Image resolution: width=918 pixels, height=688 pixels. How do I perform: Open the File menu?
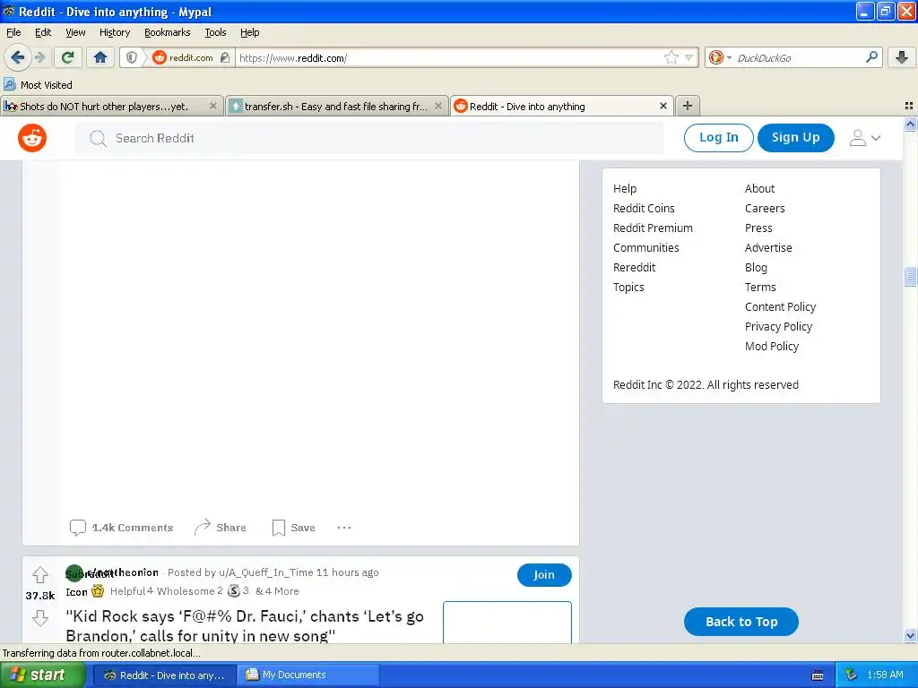(13, 32)
